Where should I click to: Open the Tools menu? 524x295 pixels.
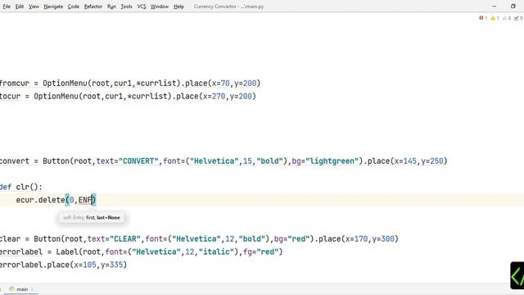click(126, 7)
